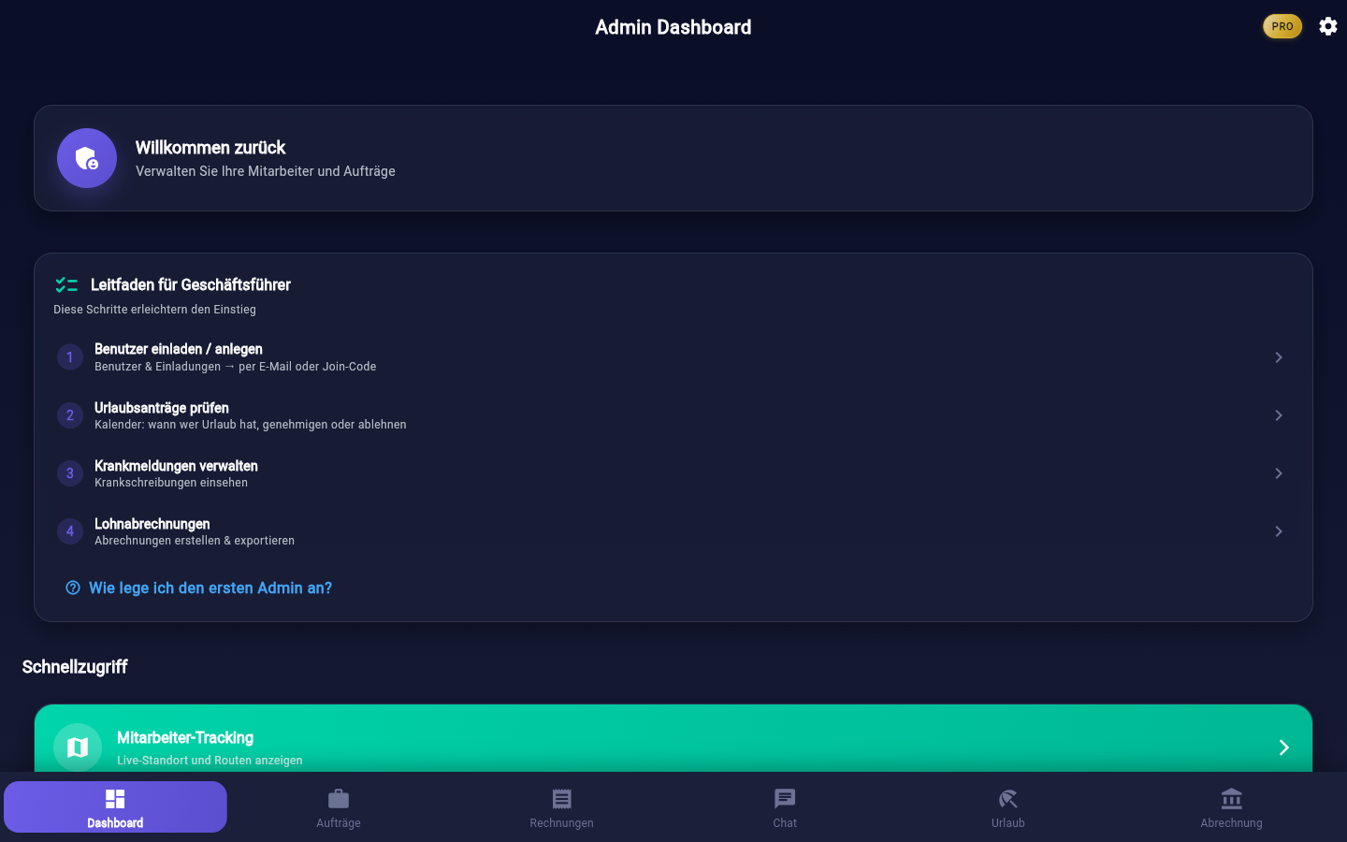Click the Dashboard grid icon

(115, 799)
